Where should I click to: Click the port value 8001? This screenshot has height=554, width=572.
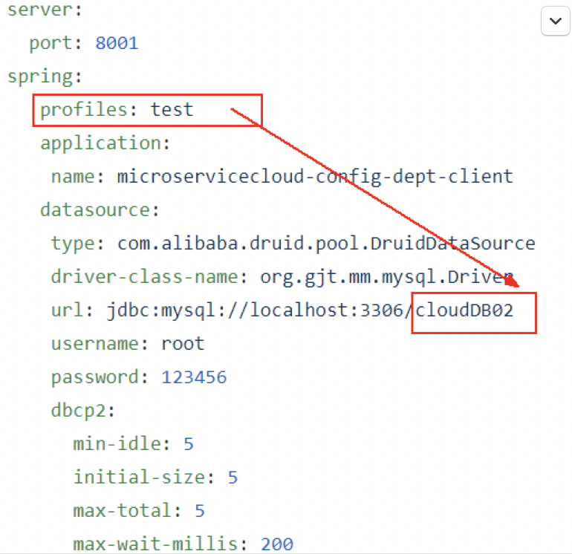pyautogui.click(x=117, y=43)
